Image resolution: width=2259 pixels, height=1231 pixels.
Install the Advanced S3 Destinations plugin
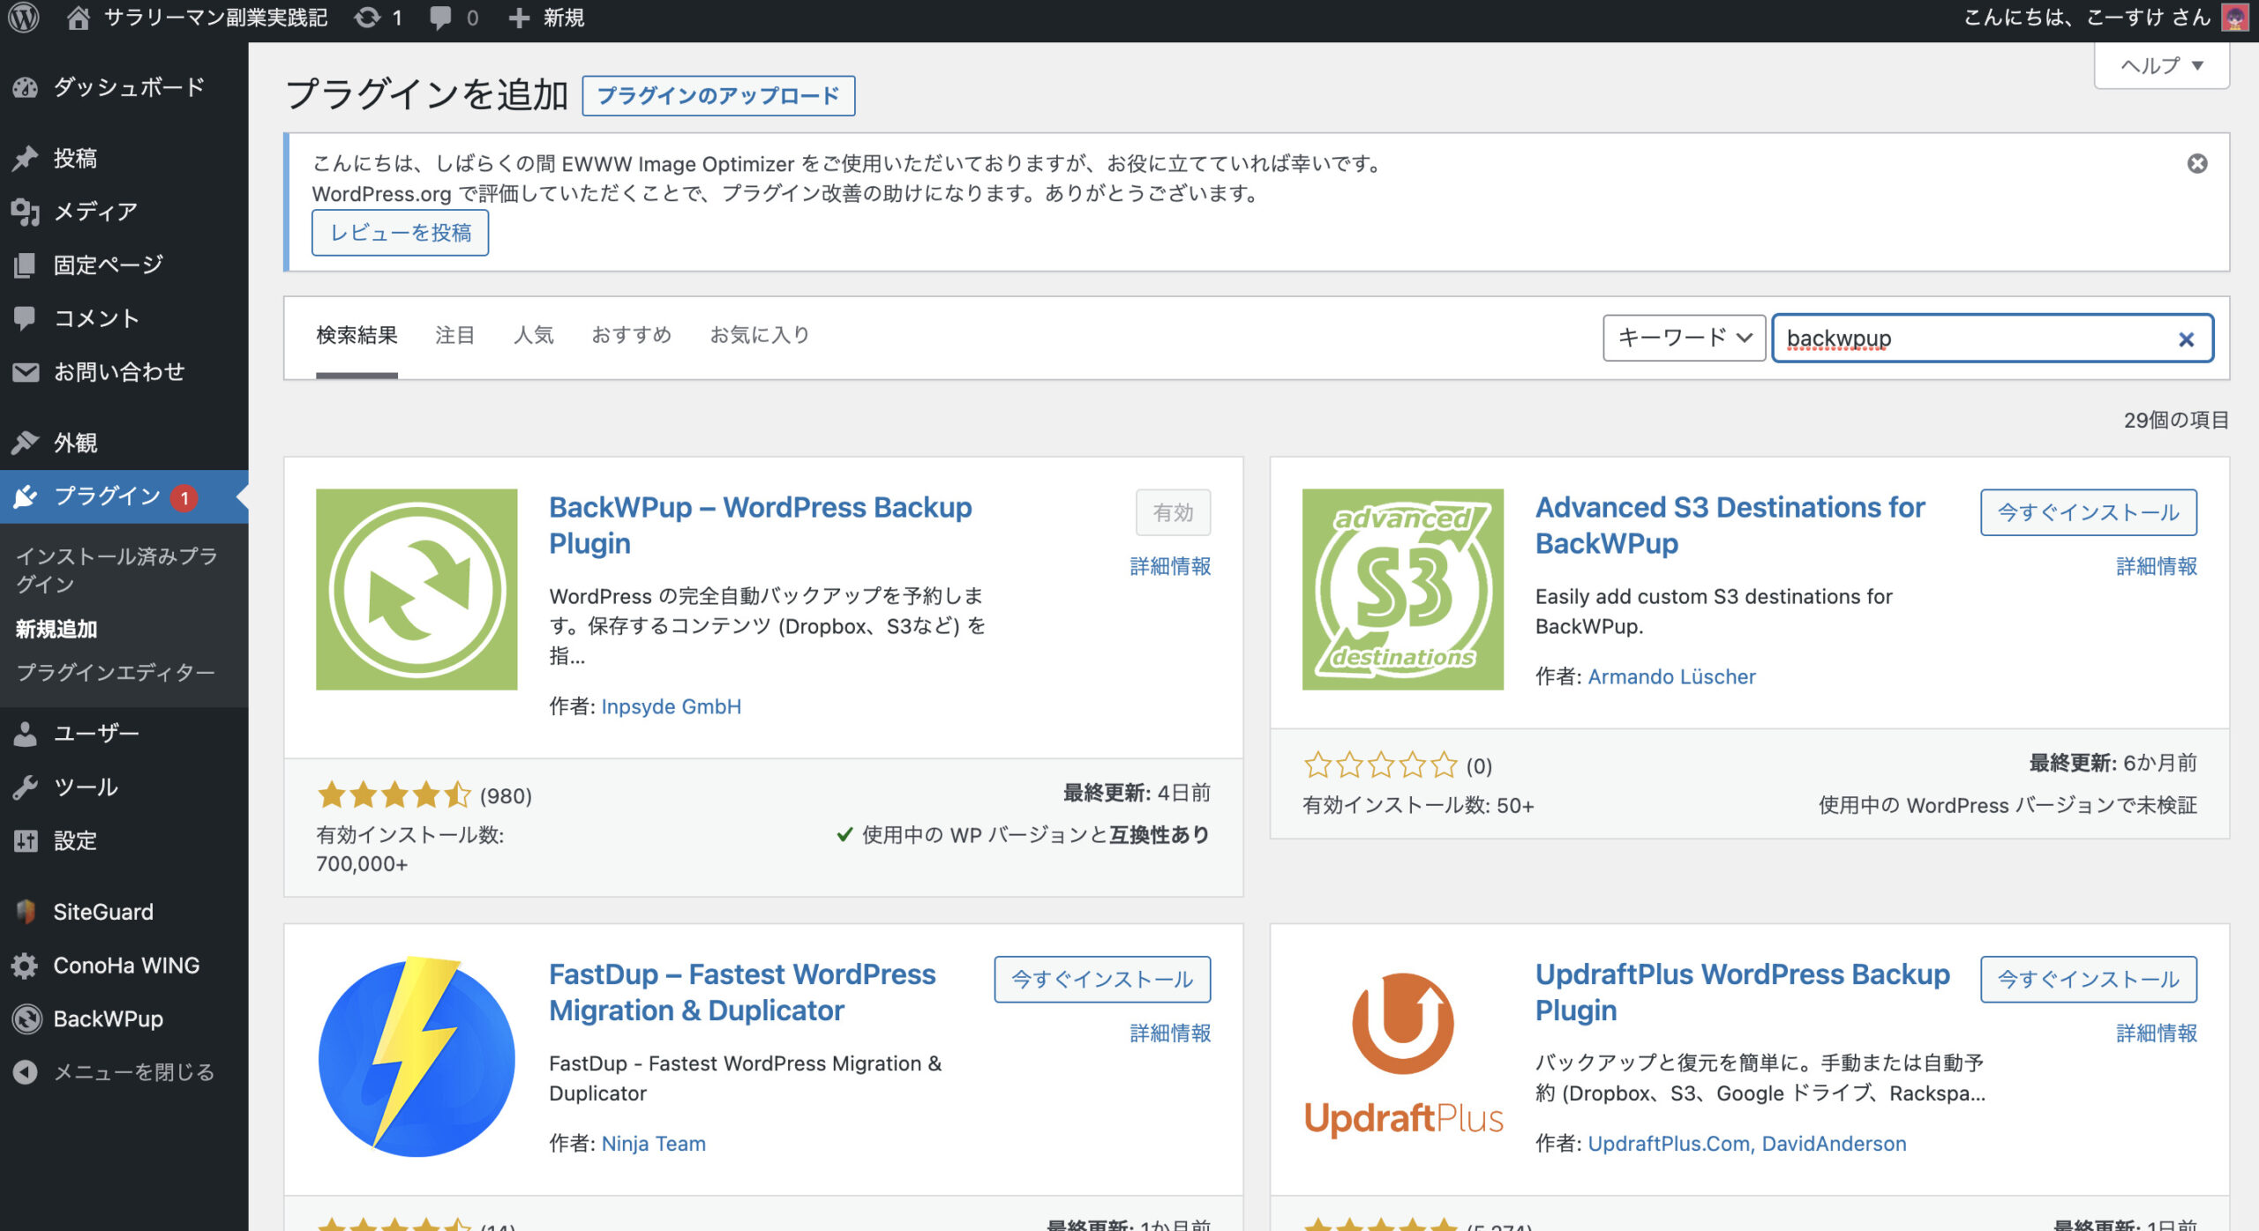tap(2088, 512)
